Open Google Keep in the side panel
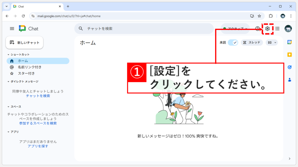 coord(290,55)
